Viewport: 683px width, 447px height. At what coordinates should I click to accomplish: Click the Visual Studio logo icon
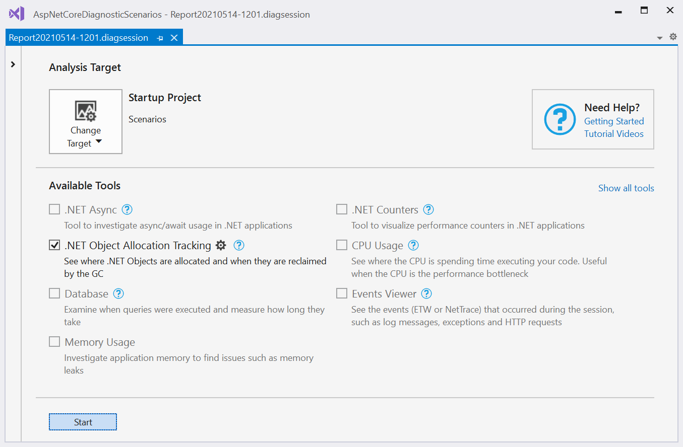click(x=17, y=13)
